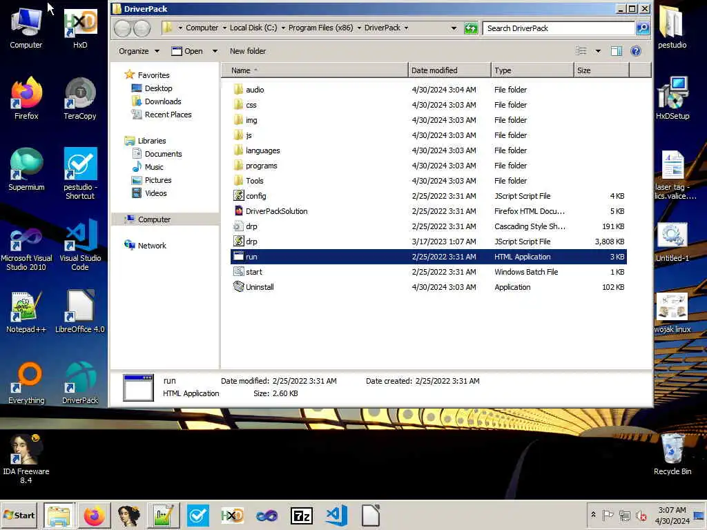The width and height of the screenshot is (707, 530).
Task: Click the Start button
Action: [19, 515]
